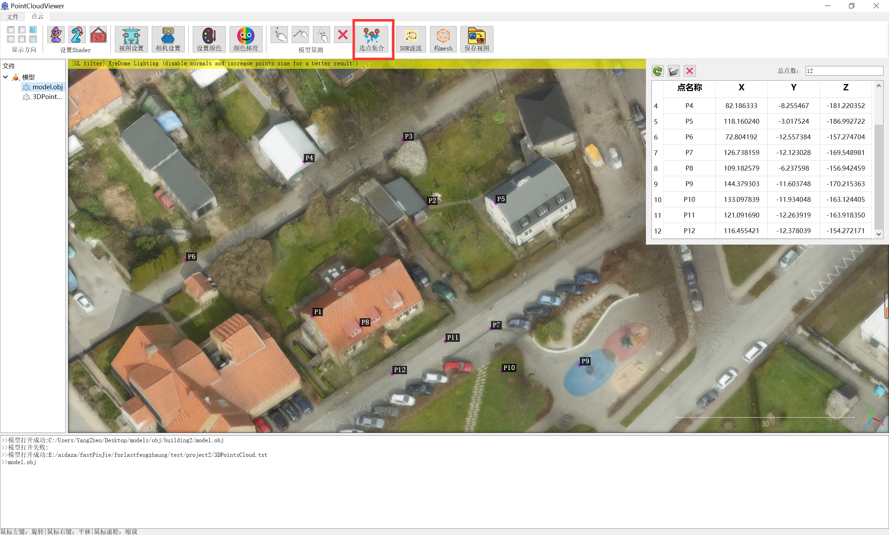The image size is (889, 535).
Task: Run the SOR滤波 filter
Action: tap(411, 39)
